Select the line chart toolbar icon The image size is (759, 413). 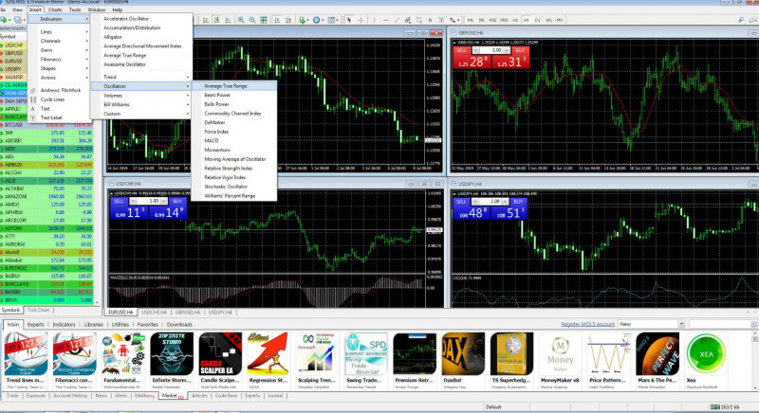[228, 20]
